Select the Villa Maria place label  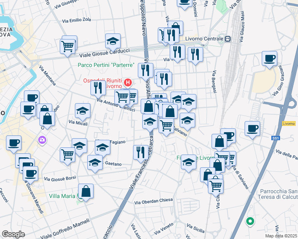(62, 196)
